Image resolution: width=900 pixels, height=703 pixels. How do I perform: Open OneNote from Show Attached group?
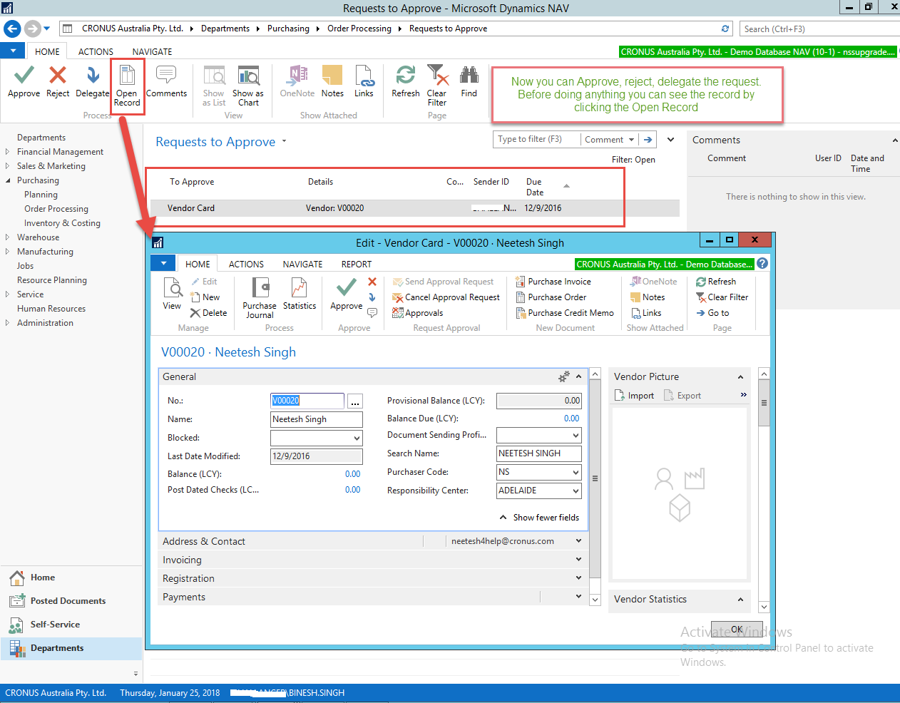coord(296,81)
